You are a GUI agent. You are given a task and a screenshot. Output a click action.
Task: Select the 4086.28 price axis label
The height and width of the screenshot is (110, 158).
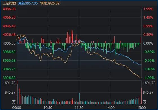click(x=9, y=9)
